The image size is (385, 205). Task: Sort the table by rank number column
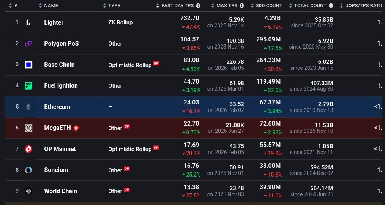[13, 6]
